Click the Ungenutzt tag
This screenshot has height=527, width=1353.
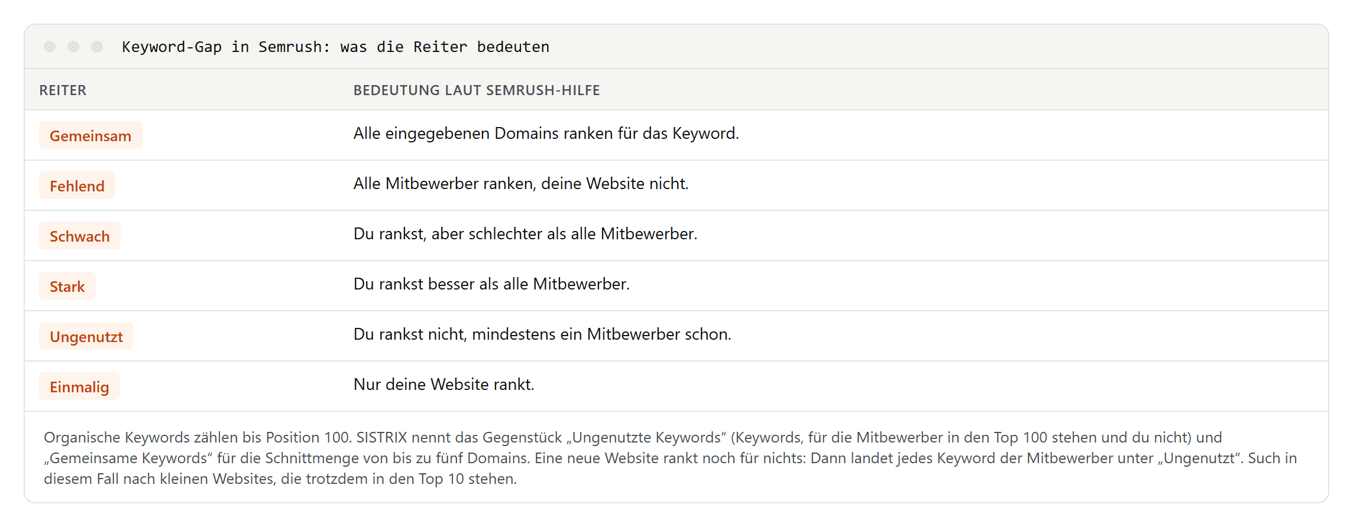pyautogui.click(x=86, y=336)
